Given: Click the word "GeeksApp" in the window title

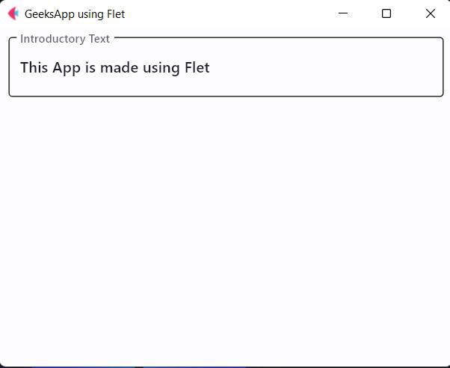Looking at the screenshot, I should [49, 14].
